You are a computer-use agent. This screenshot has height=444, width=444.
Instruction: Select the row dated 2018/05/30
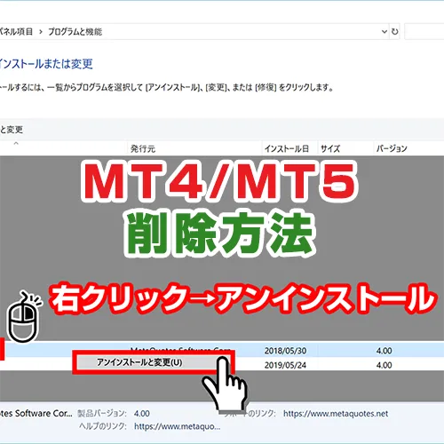[222, 351]
